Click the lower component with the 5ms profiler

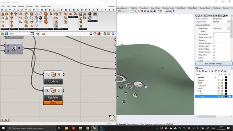(53, 94)
